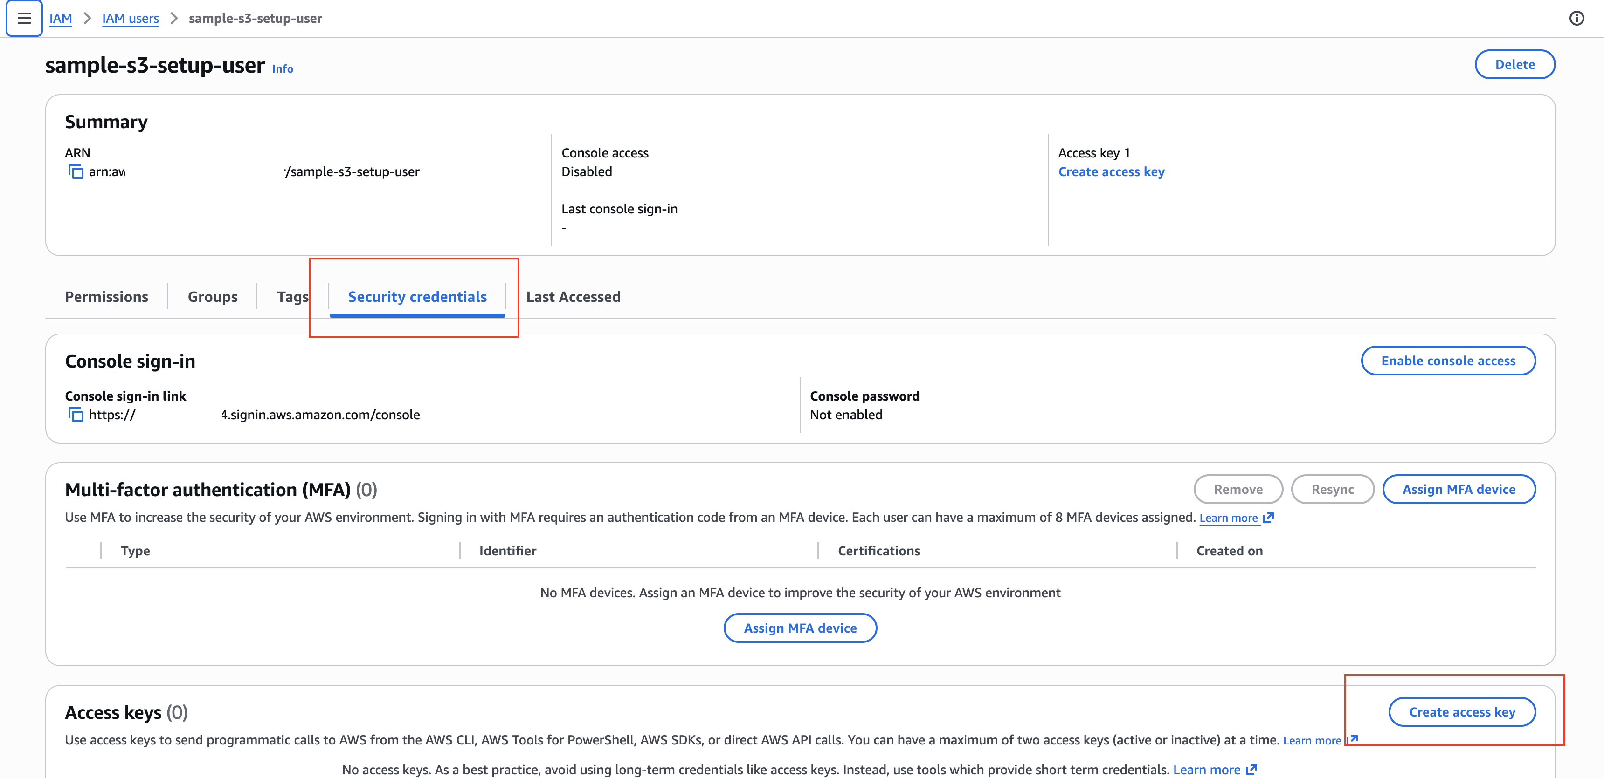
Task: Switch to the Groups tab
Action: [x=213, y=297]
